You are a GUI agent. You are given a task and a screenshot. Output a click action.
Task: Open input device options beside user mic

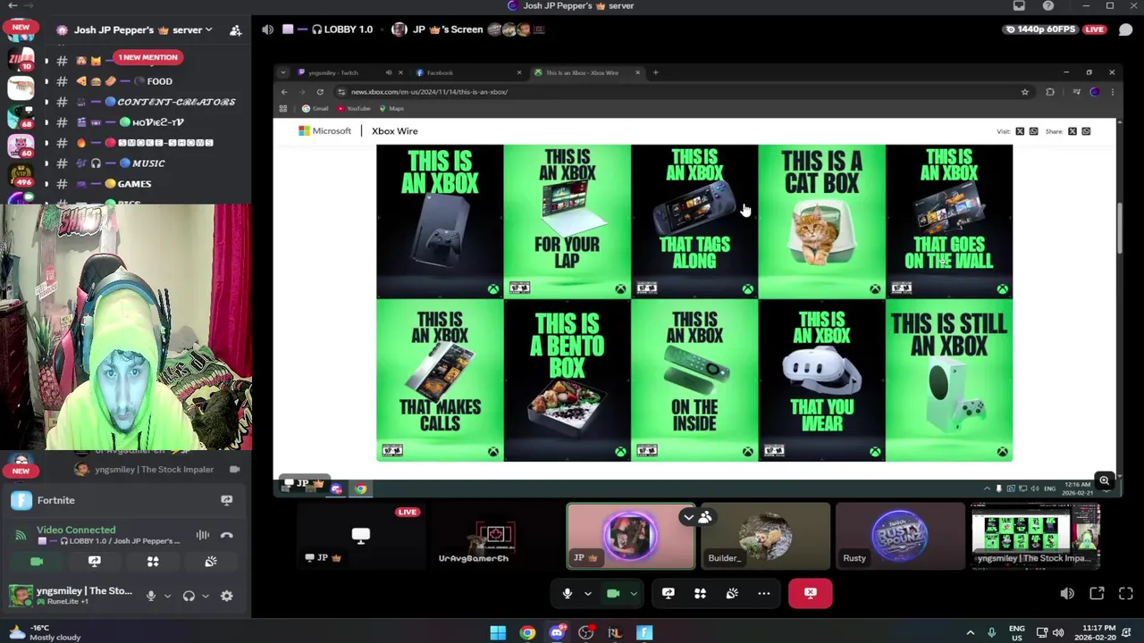click(x=166, y=596)
